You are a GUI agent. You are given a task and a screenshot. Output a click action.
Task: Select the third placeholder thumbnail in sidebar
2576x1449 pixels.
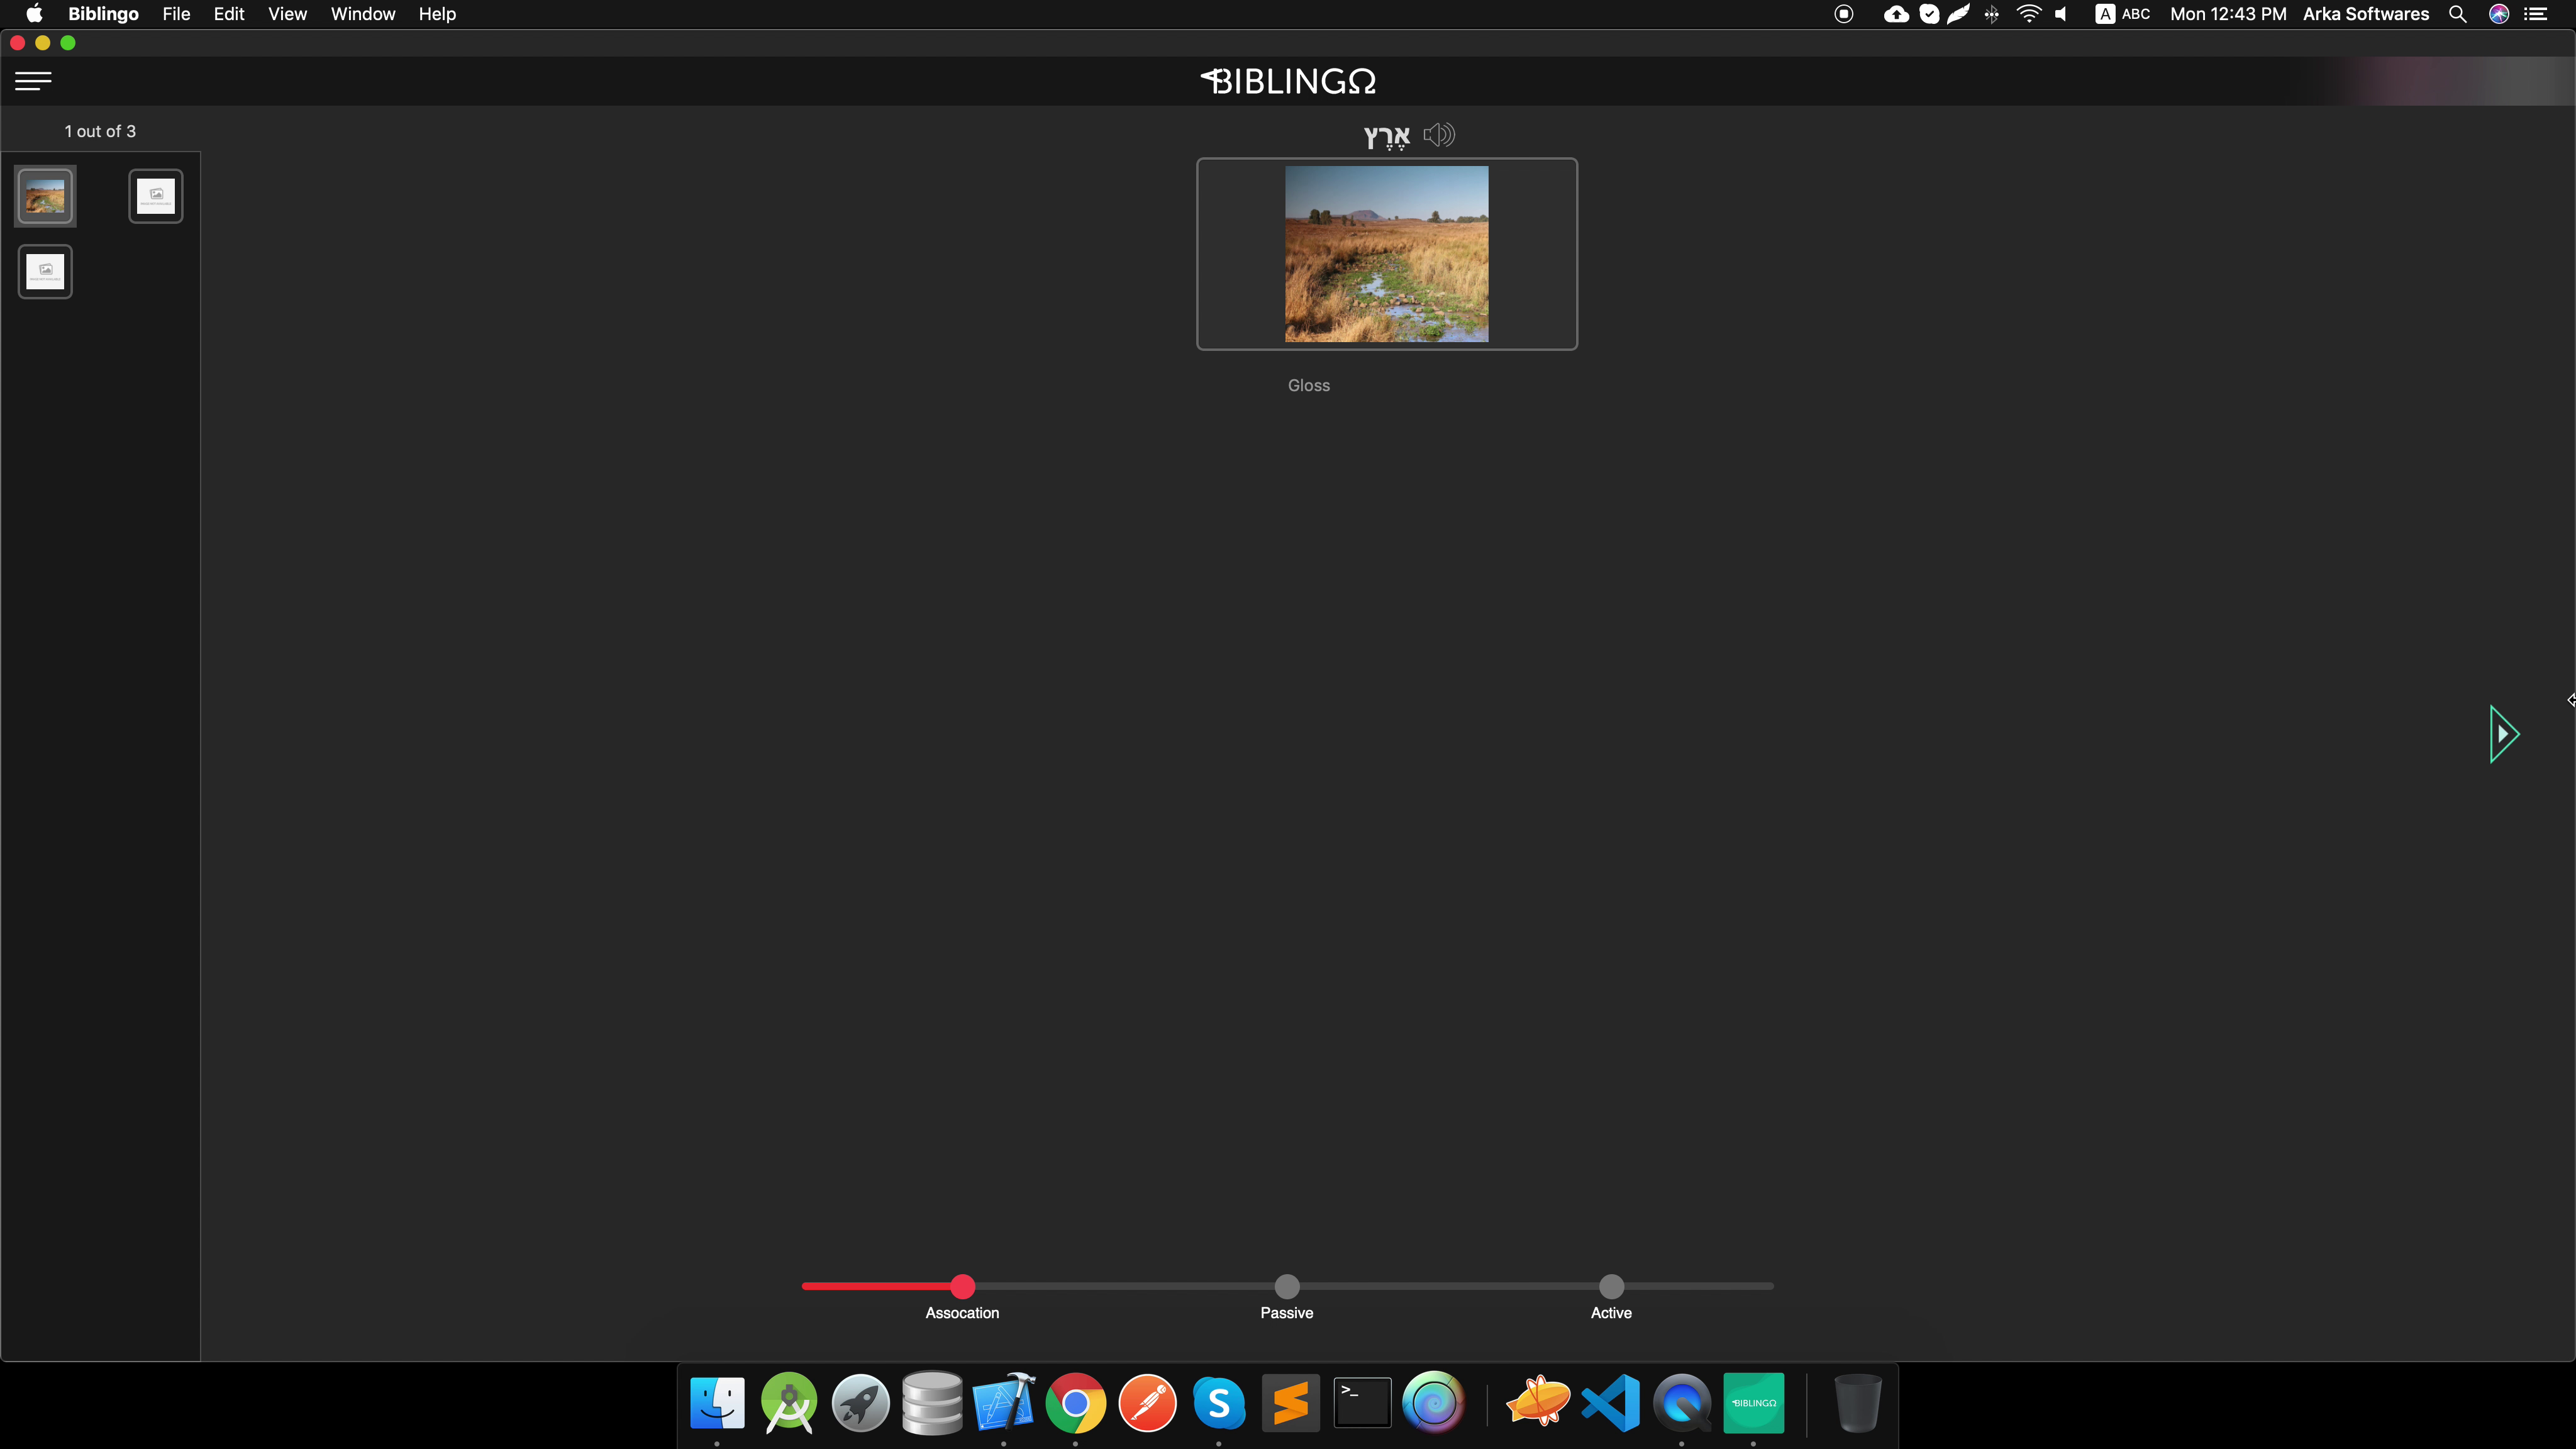pyautogui.click(x=45, y=271)
